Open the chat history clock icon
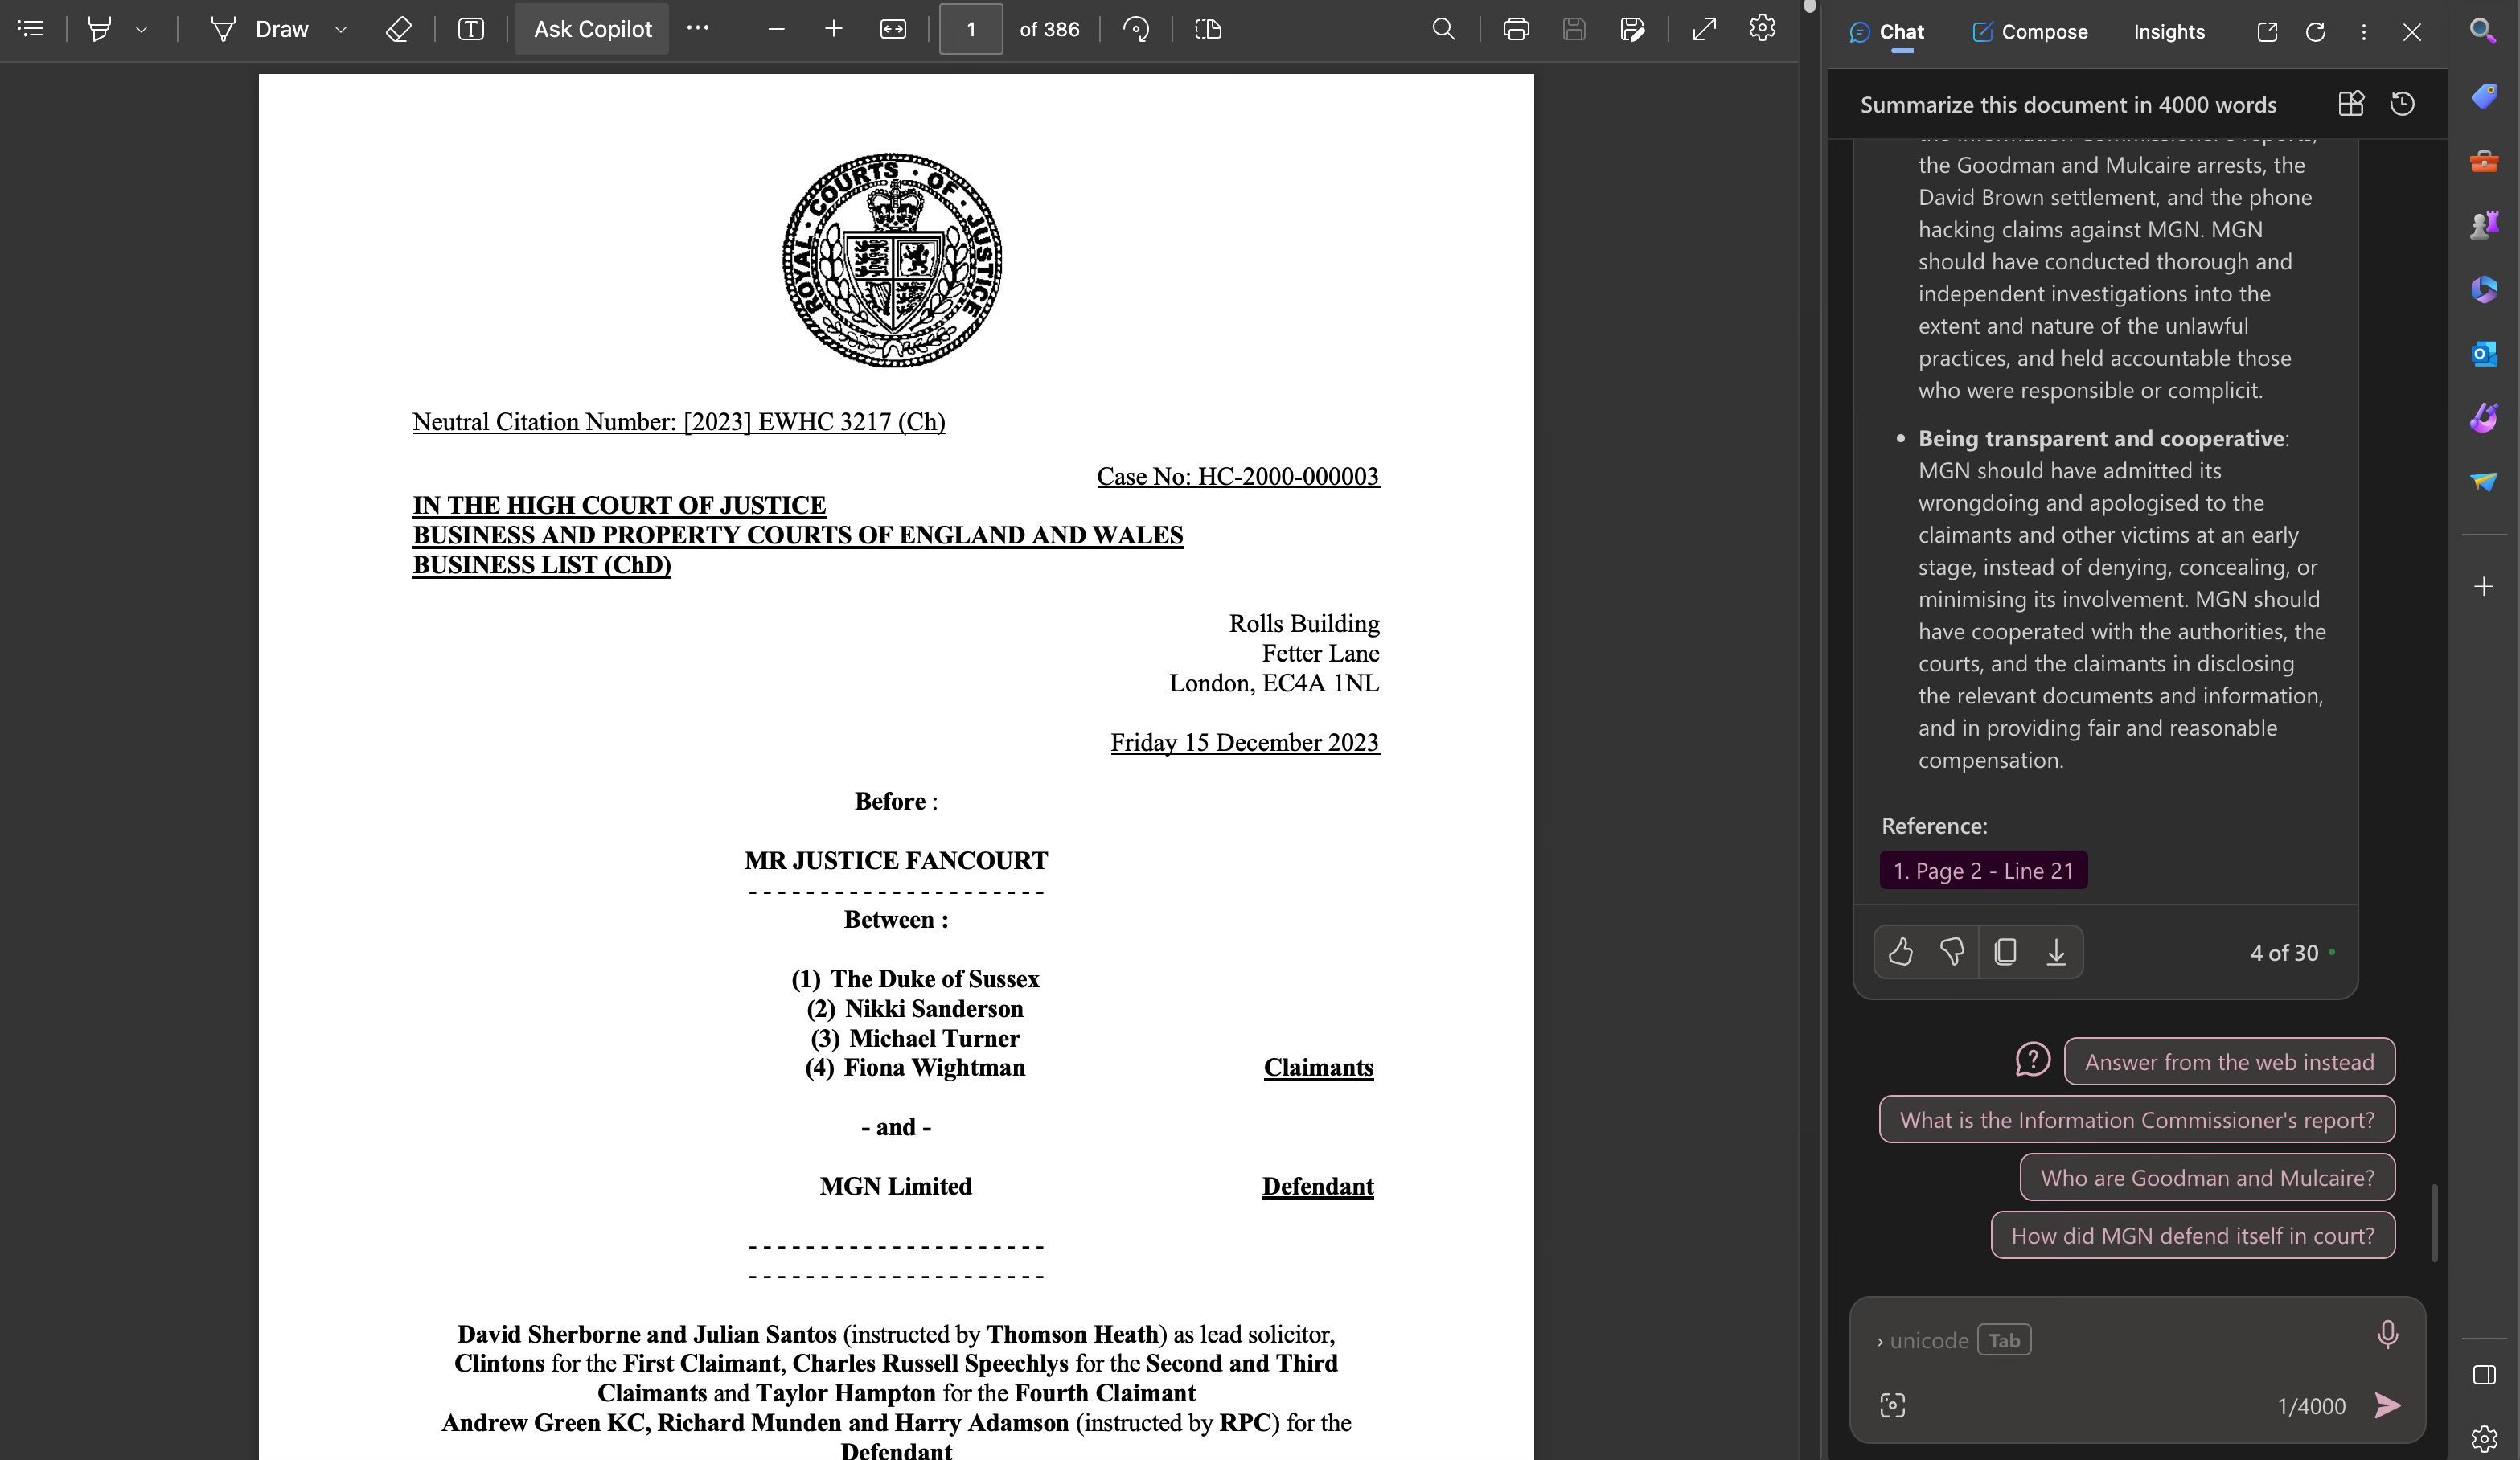The width and height of the screenshot is (2520, 1460). pyautogui.click(x=2402, y=104)
